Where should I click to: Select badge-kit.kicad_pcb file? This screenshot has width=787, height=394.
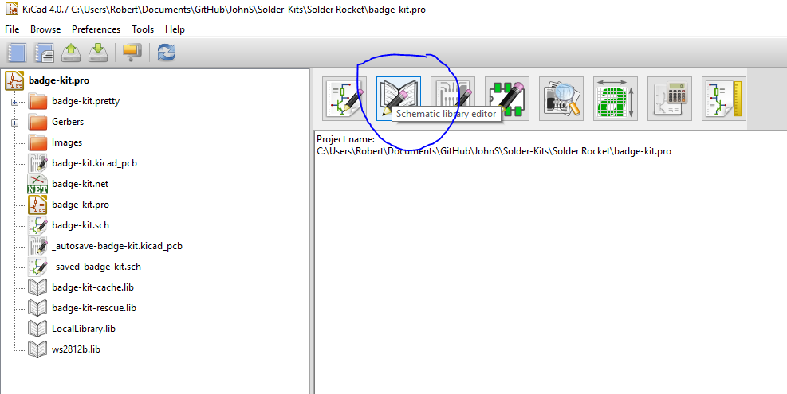[94, 163]
